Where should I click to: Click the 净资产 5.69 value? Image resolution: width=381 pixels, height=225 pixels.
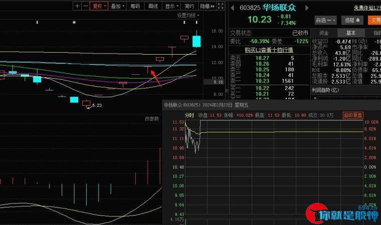[x=345, y=48]
